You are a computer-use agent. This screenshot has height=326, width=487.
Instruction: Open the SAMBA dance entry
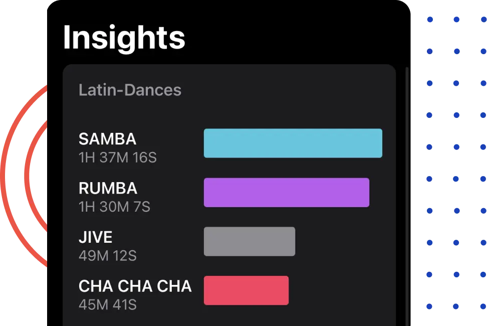click(x=107, y=139)
